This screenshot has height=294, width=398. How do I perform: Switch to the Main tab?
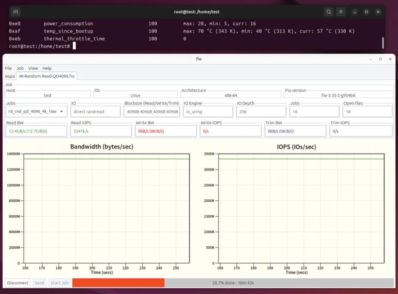point(10,76)
